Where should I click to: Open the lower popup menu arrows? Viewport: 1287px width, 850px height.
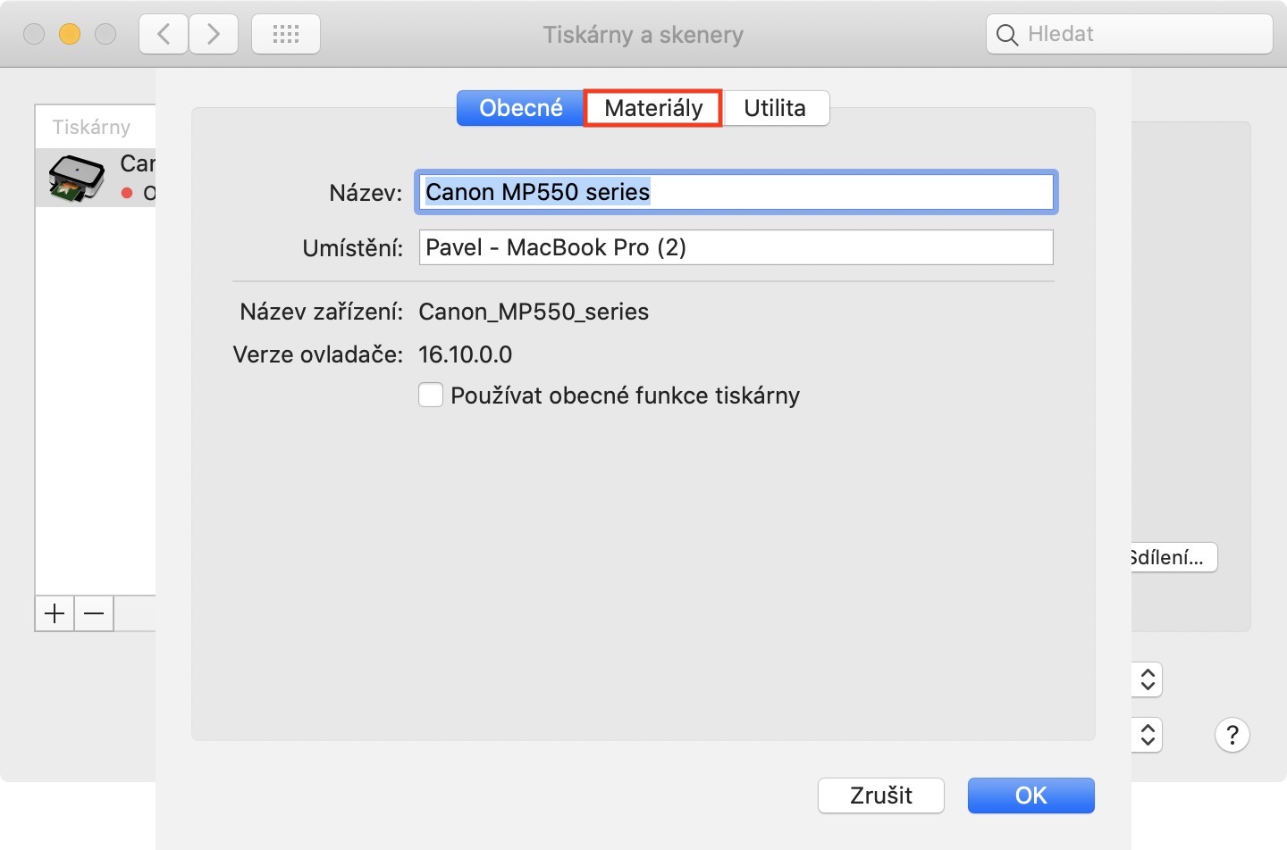(x=1148, y=735)
